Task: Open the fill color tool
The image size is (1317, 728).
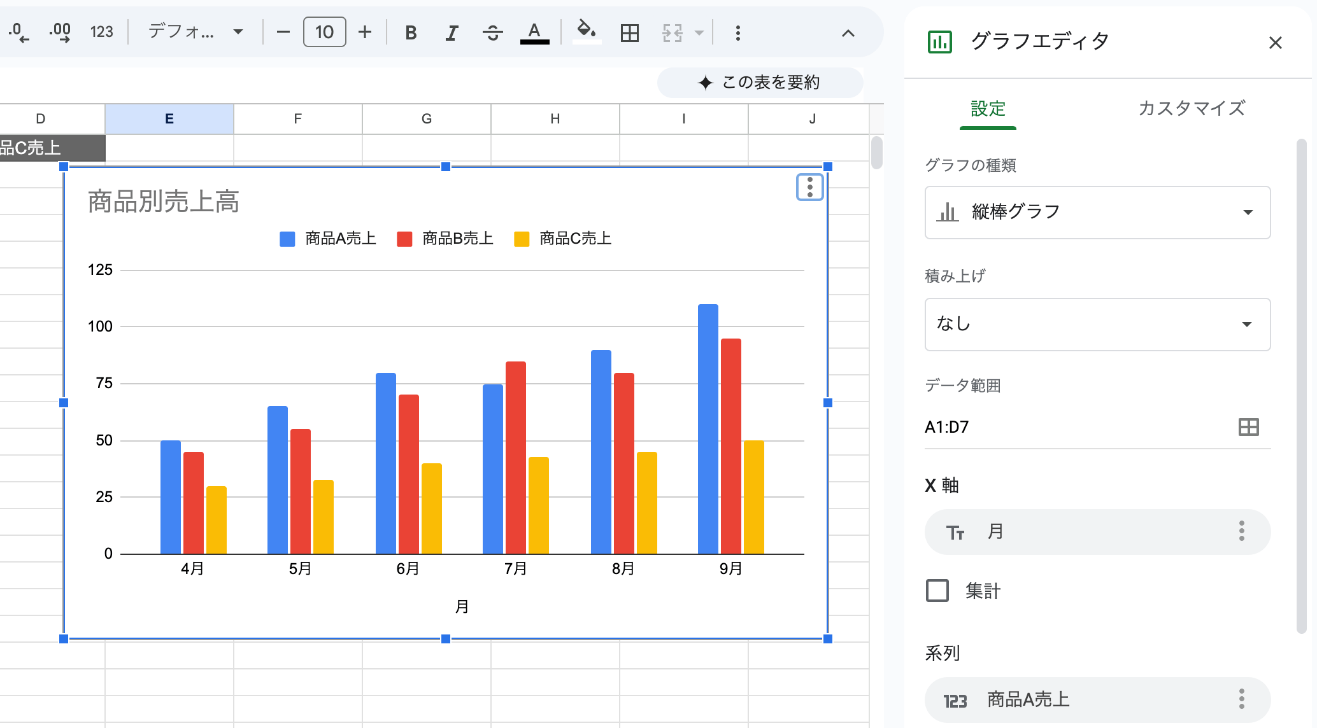Action: click(586, 31)
